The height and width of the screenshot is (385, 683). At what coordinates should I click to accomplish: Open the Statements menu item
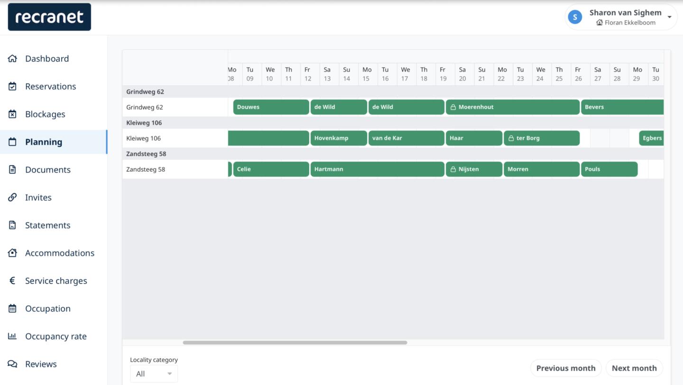(x=47, y=225)
